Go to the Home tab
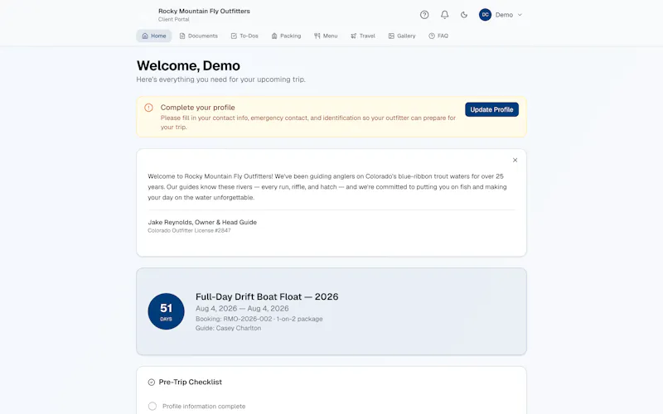 (x=154, y=36)
